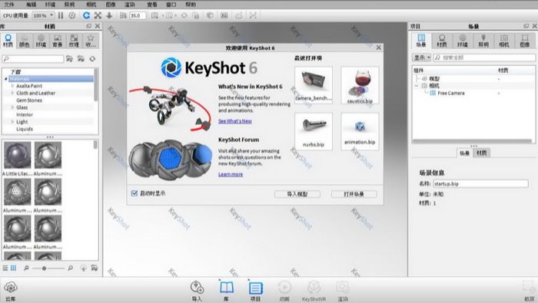Image resolution: width=538 pixels, height=303 pixels.
Task: Expand the Glass materials folder
Action: tap(13, 107)
